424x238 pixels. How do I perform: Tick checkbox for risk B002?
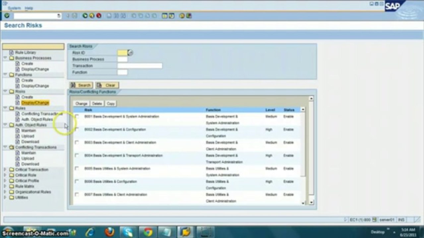click(77, 129)
